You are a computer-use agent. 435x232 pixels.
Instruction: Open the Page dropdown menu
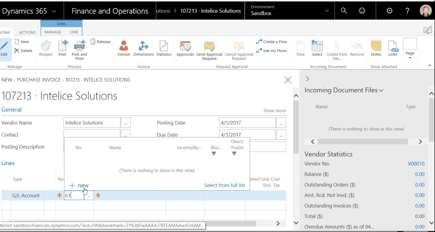(x=410, y=49)
